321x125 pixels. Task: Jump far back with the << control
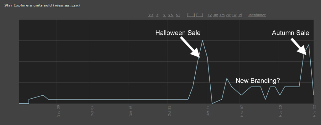[151, 15]
